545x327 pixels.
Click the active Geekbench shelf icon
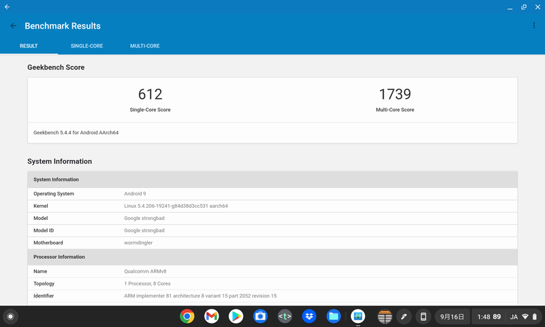[358, 317]
